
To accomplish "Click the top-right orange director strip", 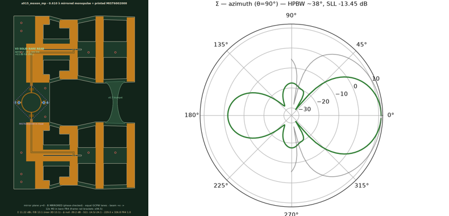I will coord(131,49).
